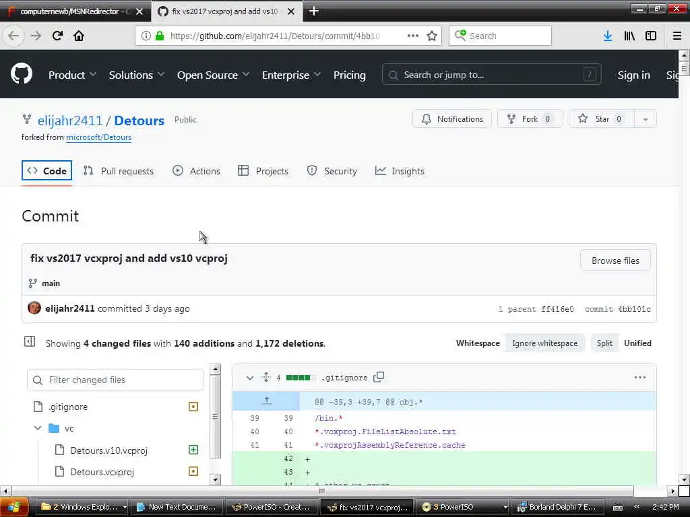Screen dimensions: 690x517
Task: Open new browser tab with plus
Action: [314, 11]
